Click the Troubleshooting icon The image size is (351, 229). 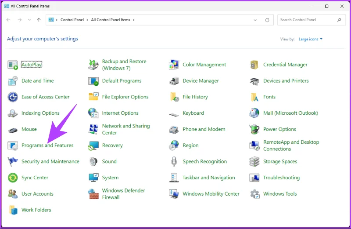pyautogui.click(x=254, y=178)
